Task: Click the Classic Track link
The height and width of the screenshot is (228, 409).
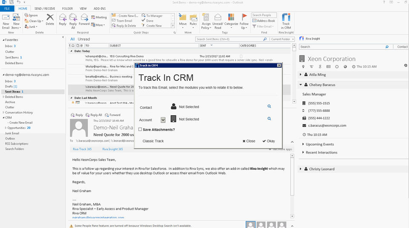Action: (x=153, y=141)
